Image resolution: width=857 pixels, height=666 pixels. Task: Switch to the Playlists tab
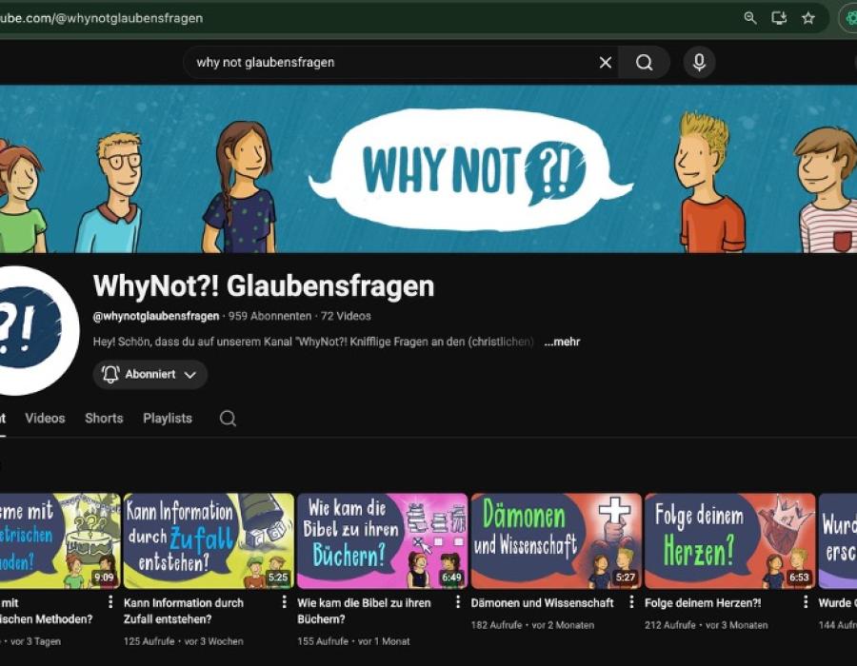click(x=168, y=419)
